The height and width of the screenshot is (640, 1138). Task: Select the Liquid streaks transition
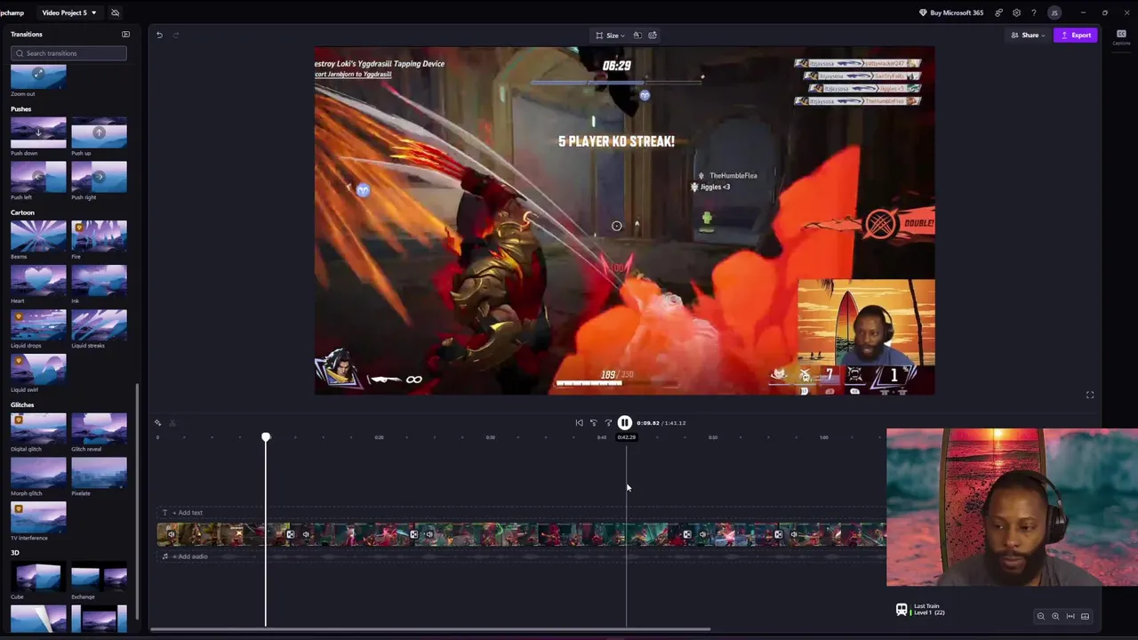(x=99, y=324)
